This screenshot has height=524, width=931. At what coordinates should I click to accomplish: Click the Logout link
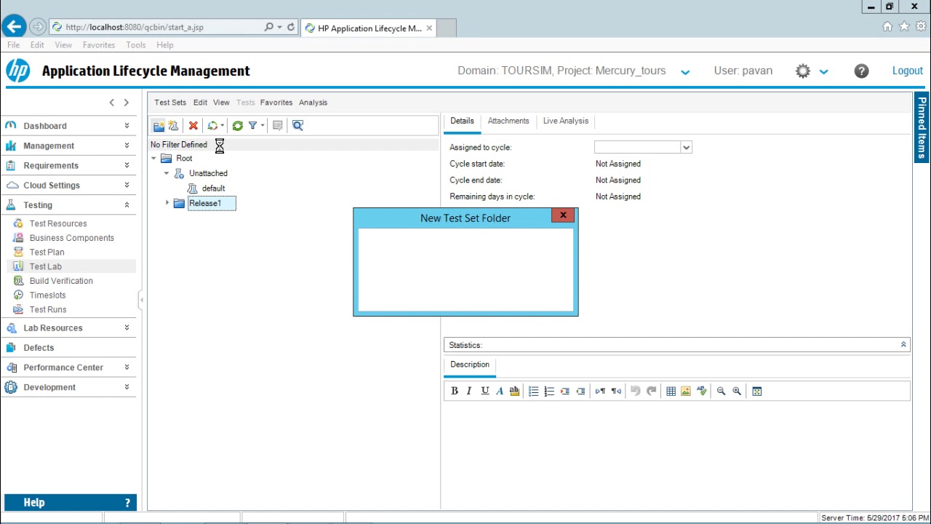pos(908,71)
